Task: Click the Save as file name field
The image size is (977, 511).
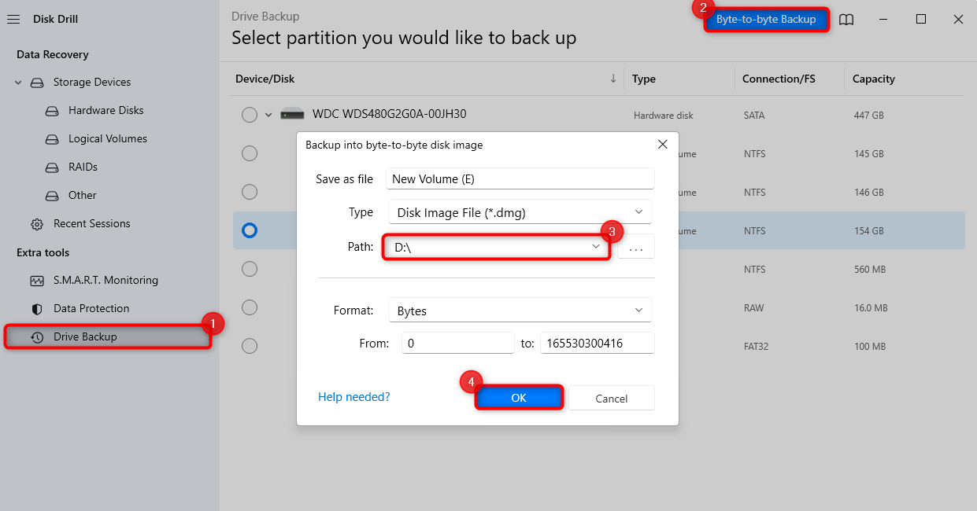Action: (520, 179)
